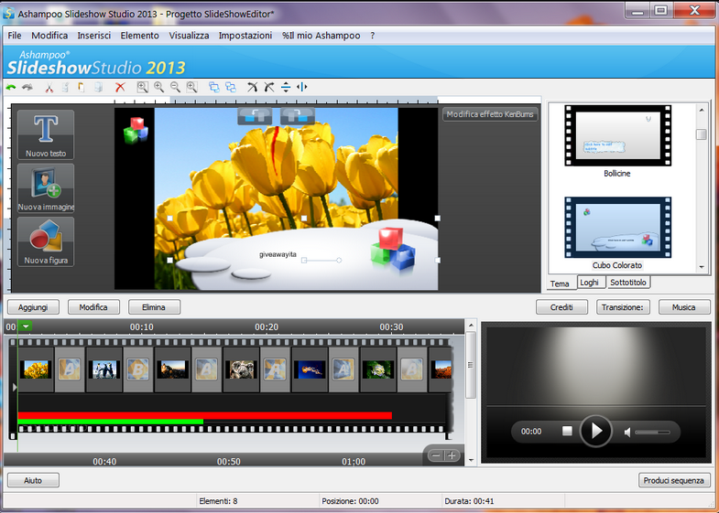The width and height of the screenshot is (719, 513).
Task: Click layer-order icon beside the rotate arrows
Action: (230, 87)
